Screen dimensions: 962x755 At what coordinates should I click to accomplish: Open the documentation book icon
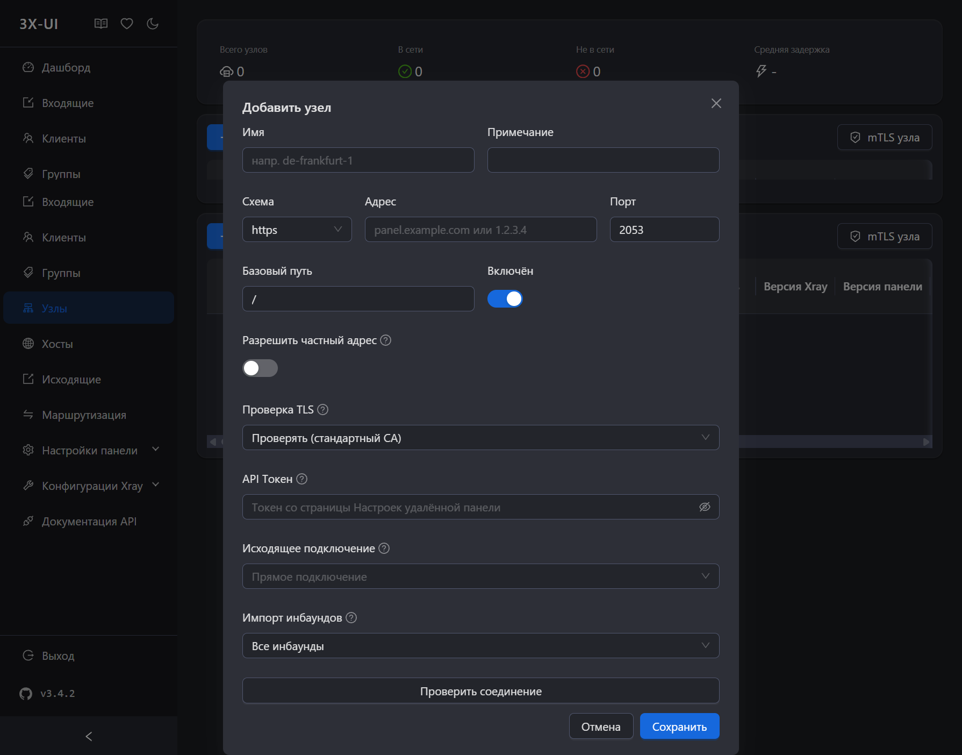101,24
